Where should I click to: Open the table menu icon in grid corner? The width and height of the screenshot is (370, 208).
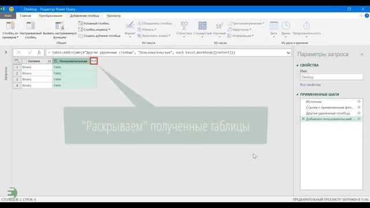point(17,61)
